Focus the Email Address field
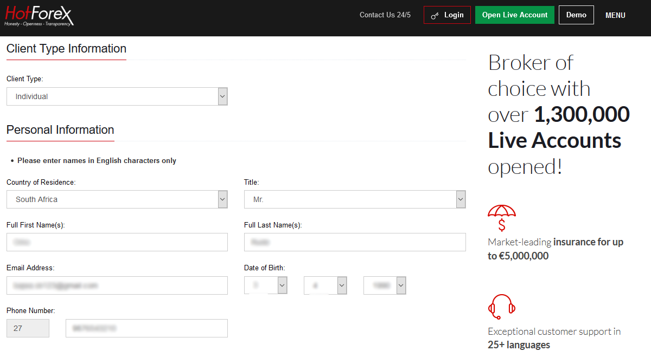The height and width of the screenshot is (351, 651). [x=117, y=285]
